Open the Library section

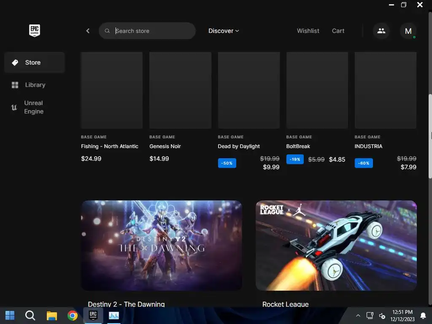pyautogui.click(x=35, y=85)
